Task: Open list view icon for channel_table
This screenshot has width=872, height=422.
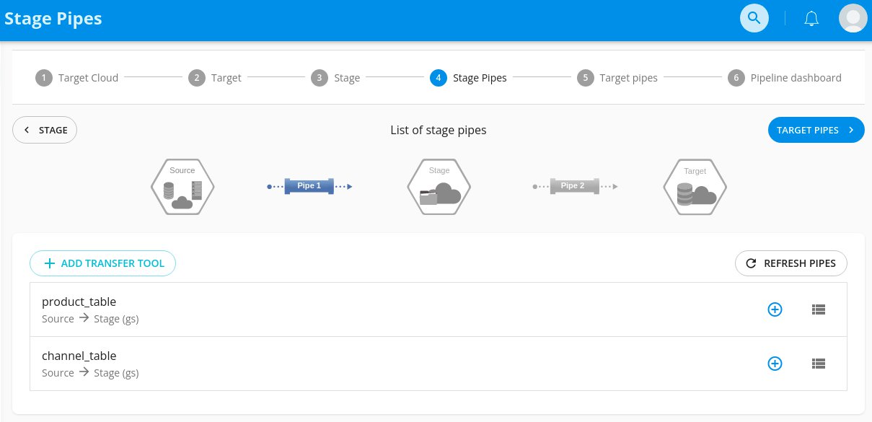Action: pos(818,364)
